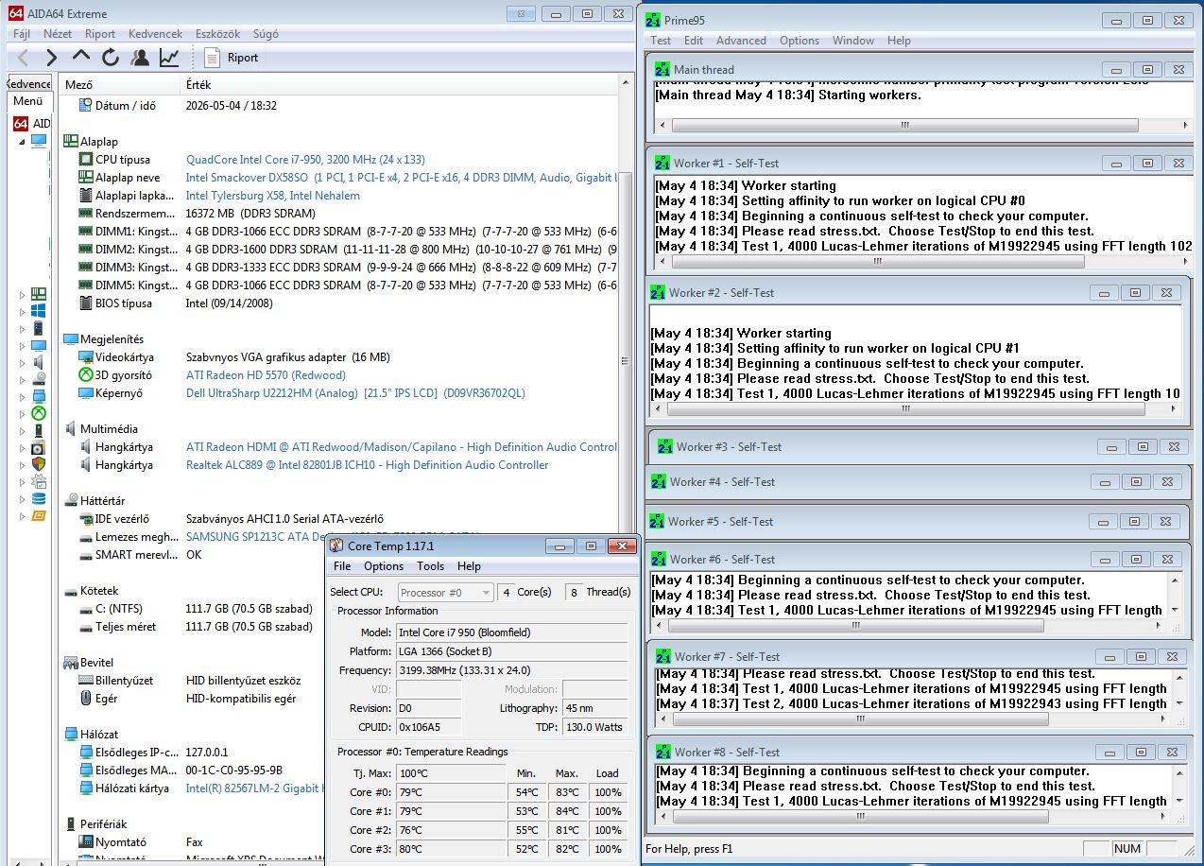Open the Eszközök menu in AIDA64
Viewport: 1204px width, 866px height.
(217, 33)
